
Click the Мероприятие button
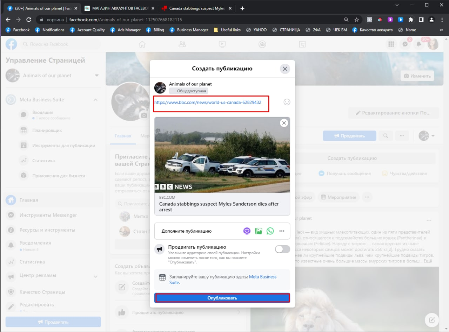click(x=339, y=197)
